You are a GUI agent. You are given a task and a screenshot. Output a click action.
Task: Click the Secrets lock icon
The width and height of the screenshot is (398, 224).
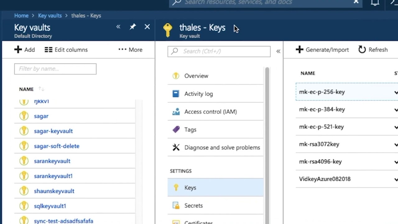pyautogui.click(x=176, y=206)
